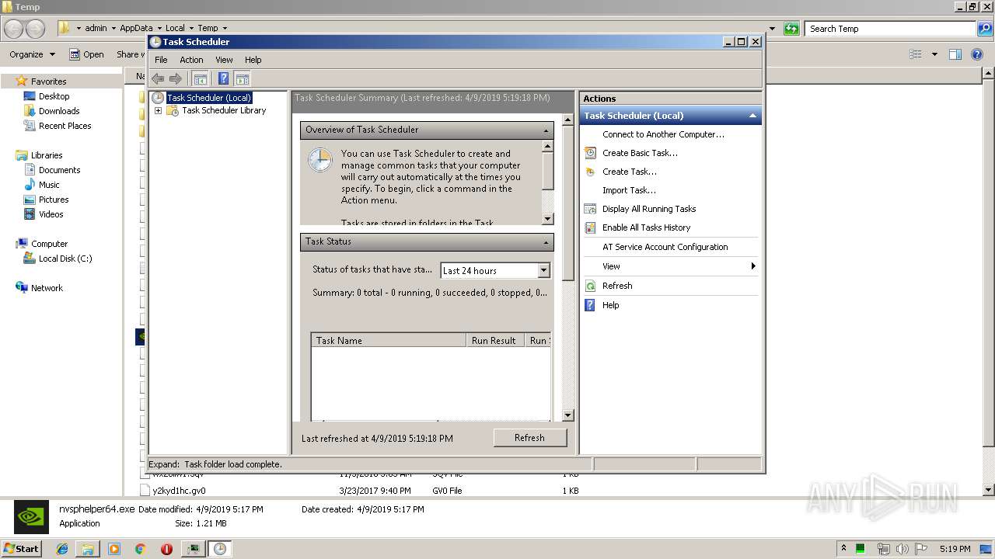Click the forward arrow in Task Scheduler toolbar
The width and height of the screenshot is (995, 559).
point(176,78)
